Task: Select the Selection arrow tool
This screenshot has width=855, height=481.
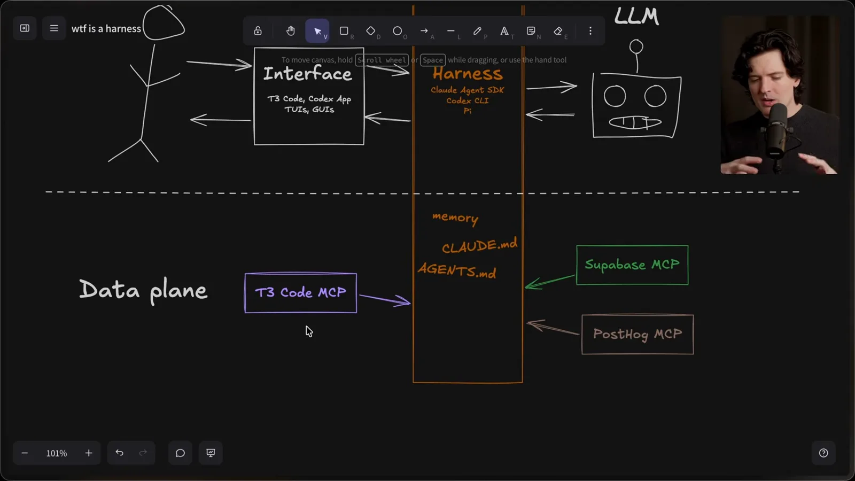Action: pyautogui.click(x=317, y=31)
